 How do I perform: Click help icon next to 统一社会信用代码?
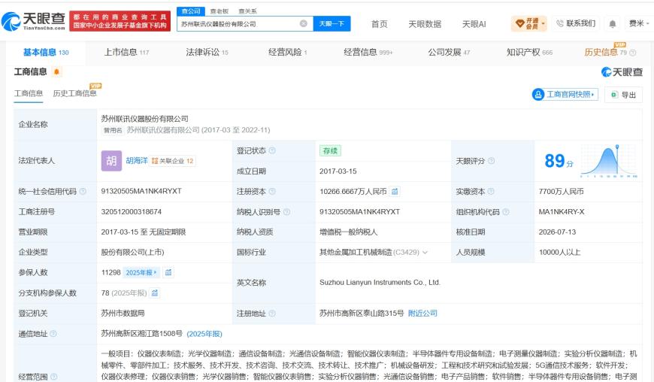coord(83,192)
